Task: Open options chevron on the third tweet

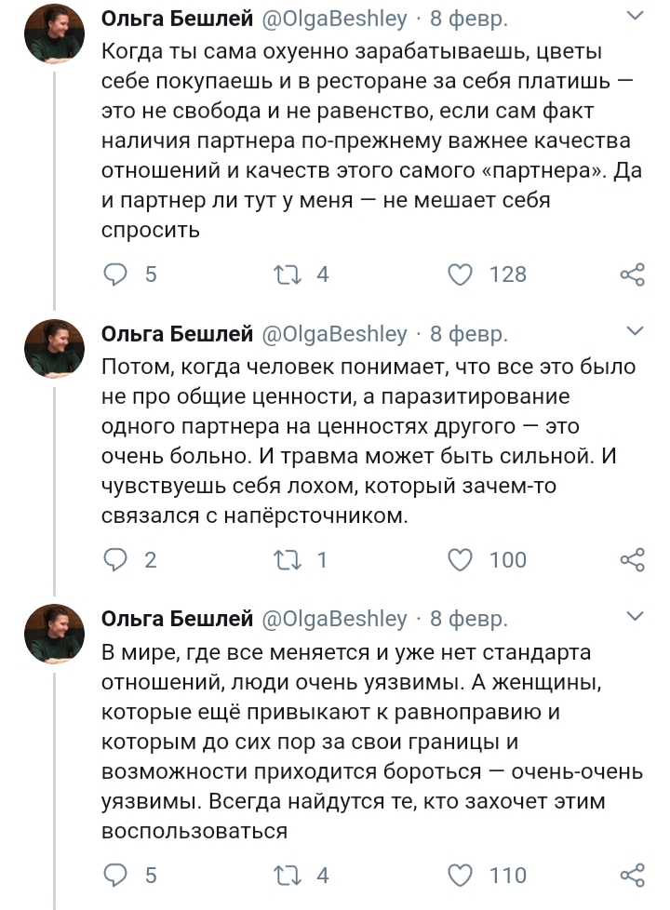Action: (635, 616)
